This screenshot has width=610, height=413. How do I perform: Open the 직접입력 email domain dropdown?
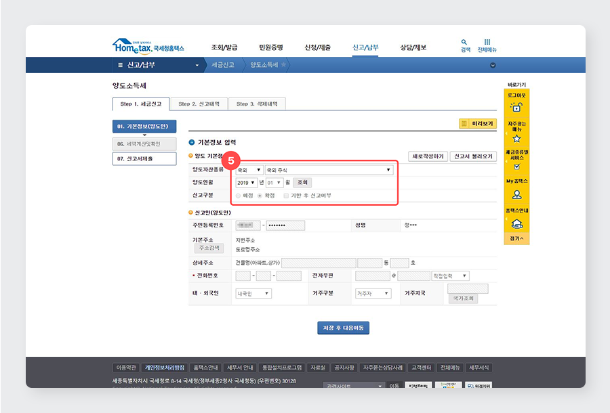tap(450, 276)
